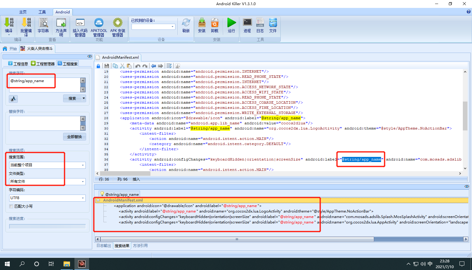Click the save icon in editor toolbar
This screenshot has width=472, height=270.
107,66
